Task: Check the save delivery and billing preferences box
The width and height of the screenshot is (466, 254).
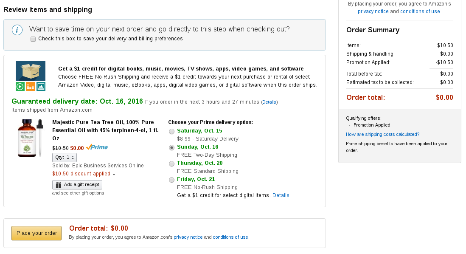Action: point(33,39)
